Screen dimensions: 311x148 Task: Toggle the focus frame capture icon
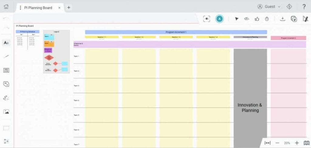pyautogui.click(x=207, y=19)
